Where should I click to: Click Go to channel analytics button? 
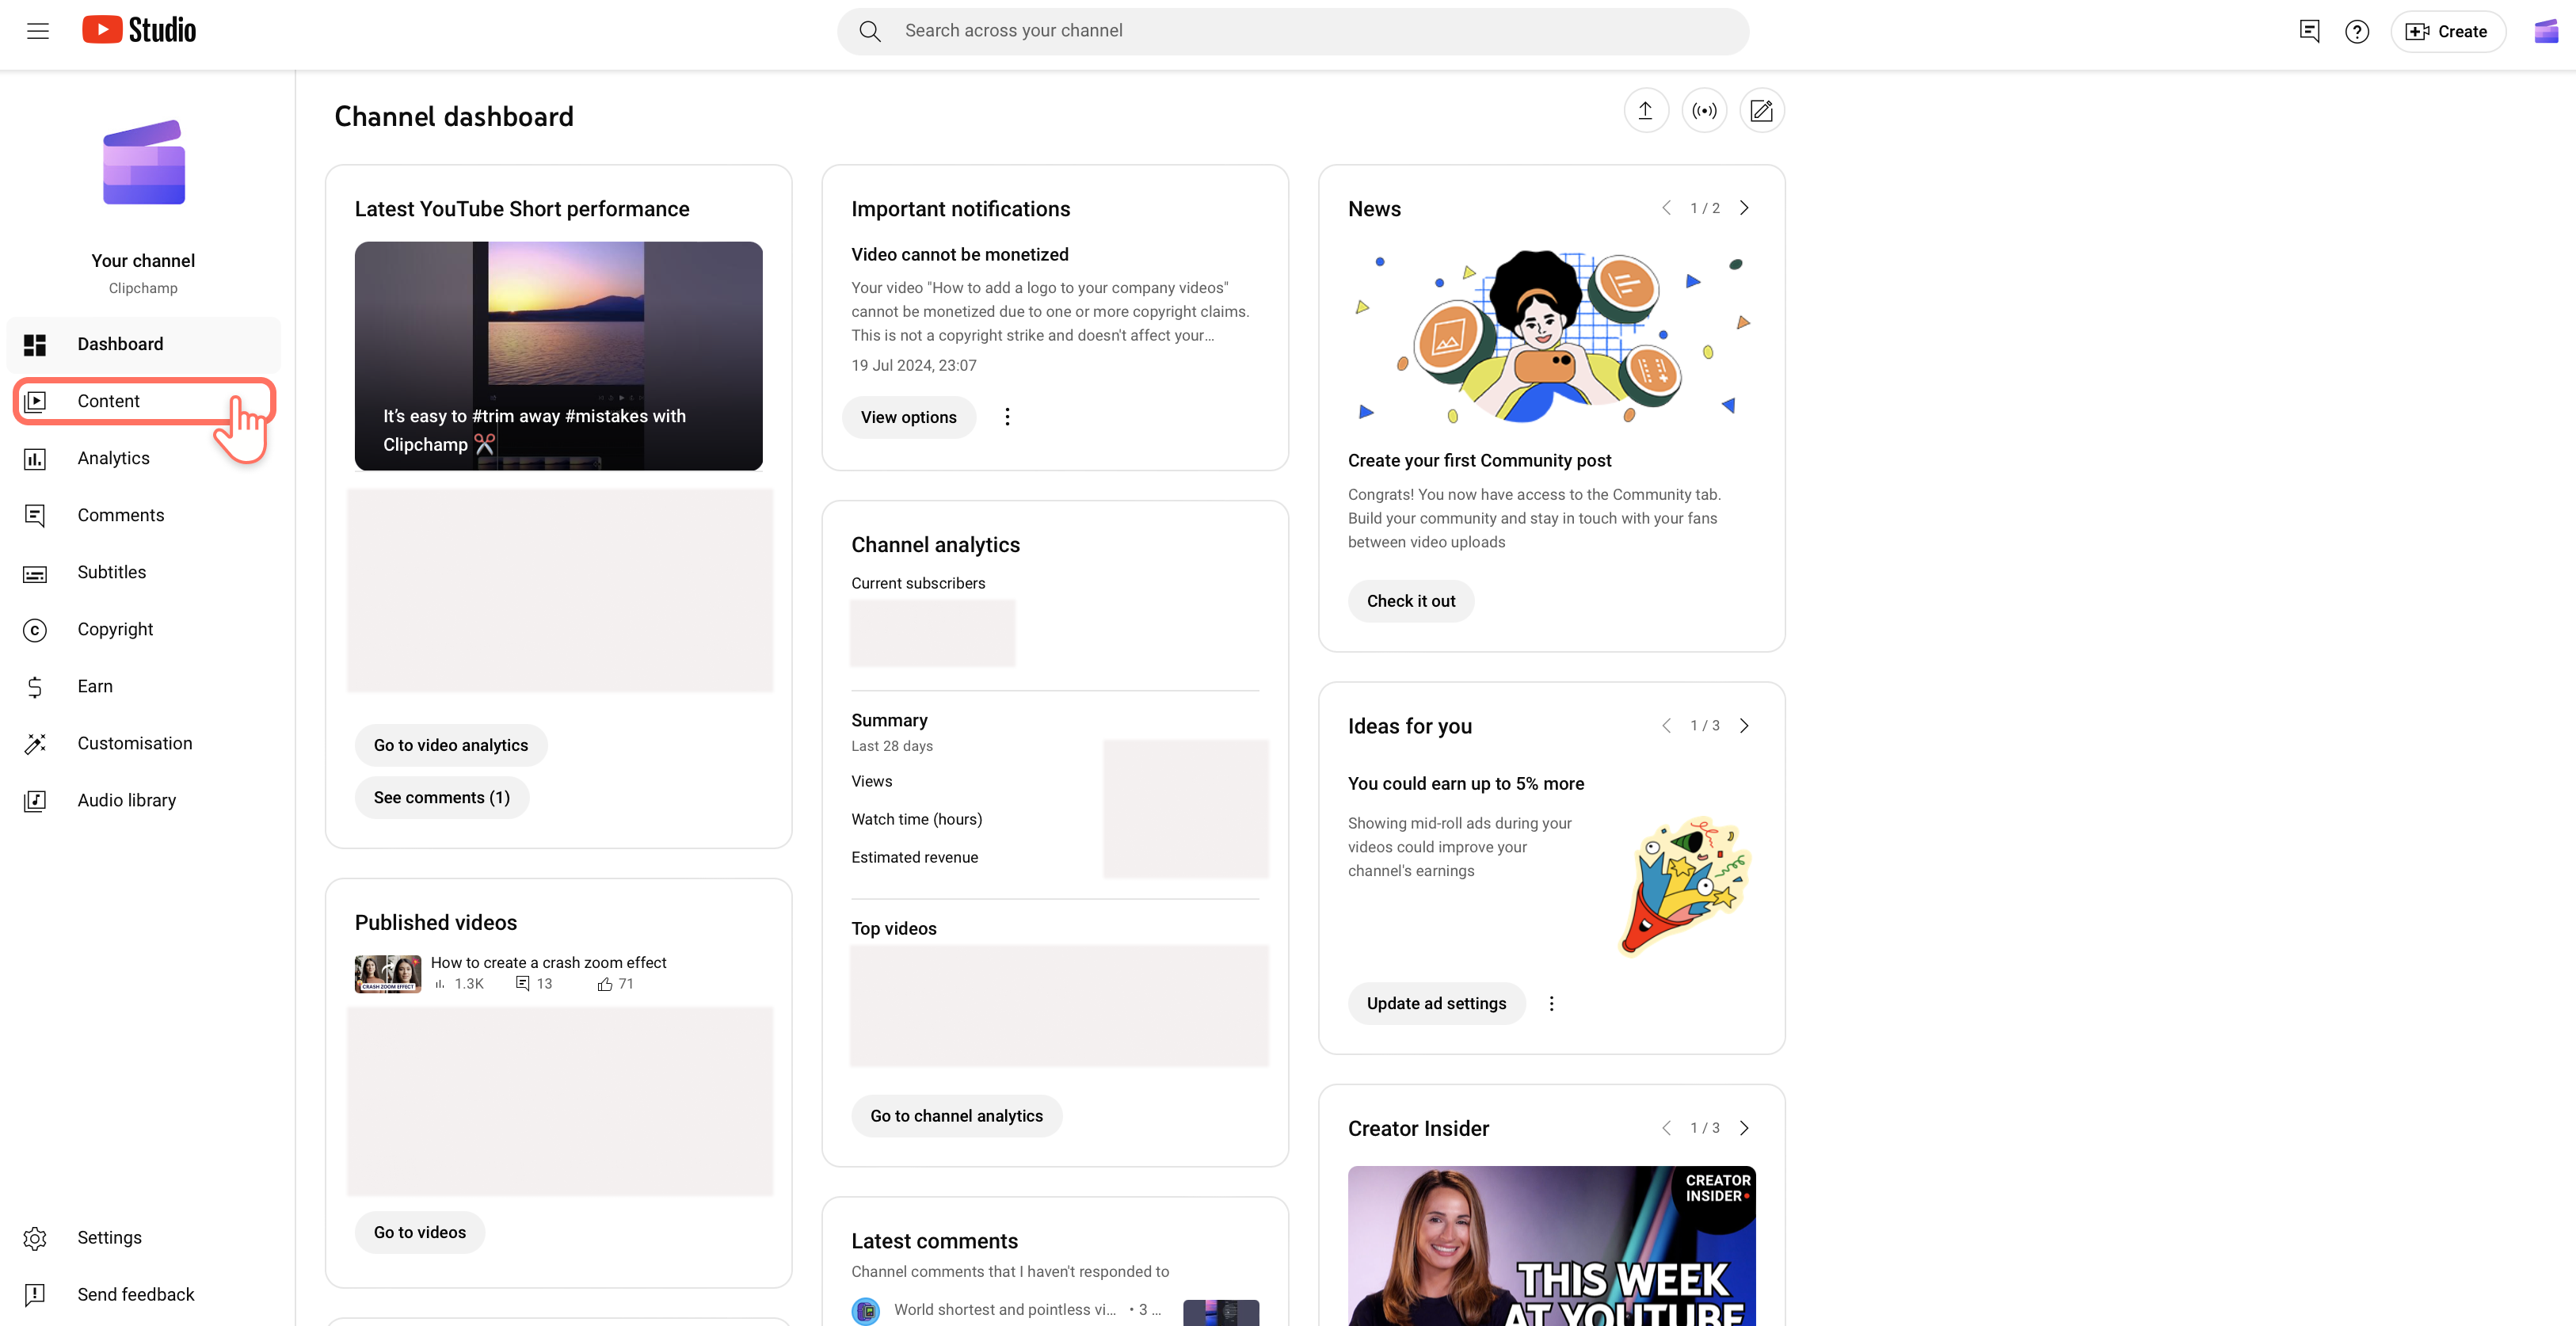tap(956, 1116)
